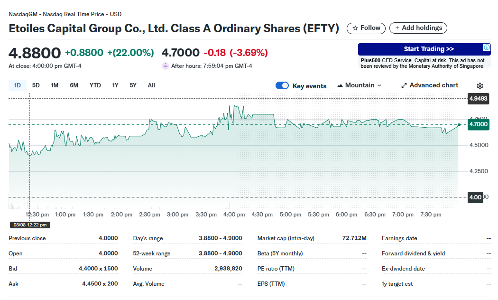498x300 pixels.
Task: Open Advanced chart expand icon
Action: click(x=404, y=85)
